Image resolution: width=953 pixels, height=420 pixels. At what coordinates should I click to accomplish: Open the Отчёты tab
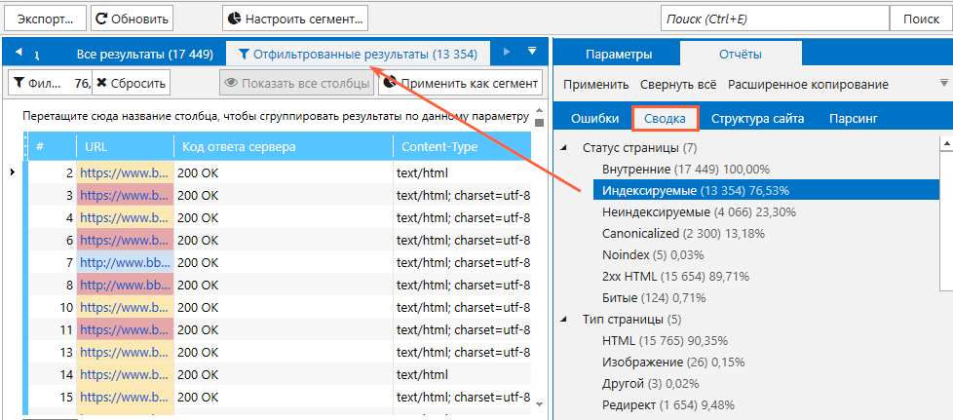(741, 55)
